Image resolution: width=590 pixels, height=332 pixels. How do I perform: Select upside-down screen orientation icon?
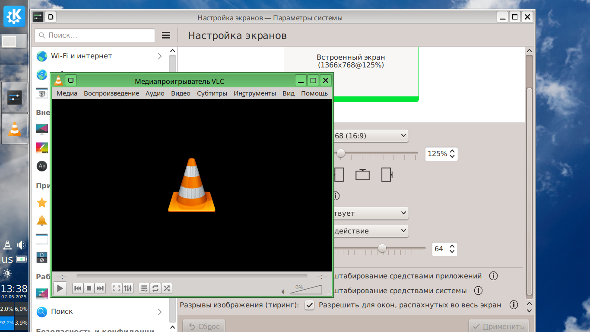[x=363, y=175]
